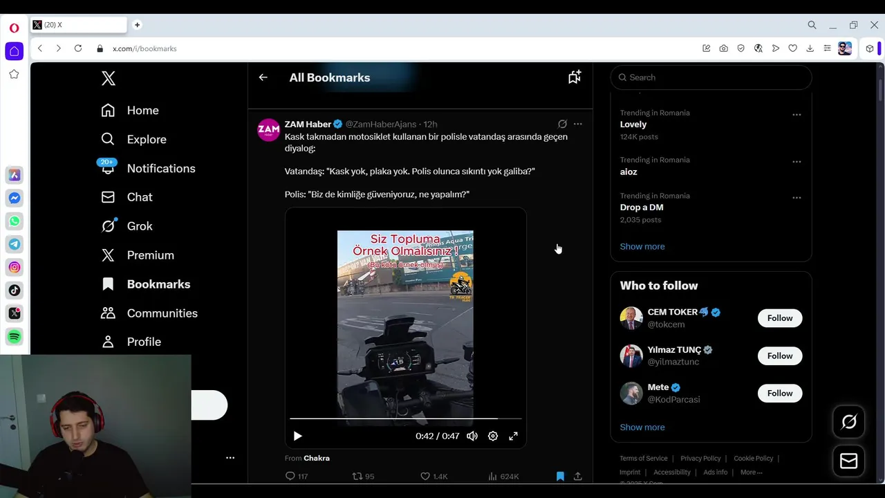Screen dimensions: 885x498
Task: Open TikTok in Opera sidebar
Action: coord(14,290)
